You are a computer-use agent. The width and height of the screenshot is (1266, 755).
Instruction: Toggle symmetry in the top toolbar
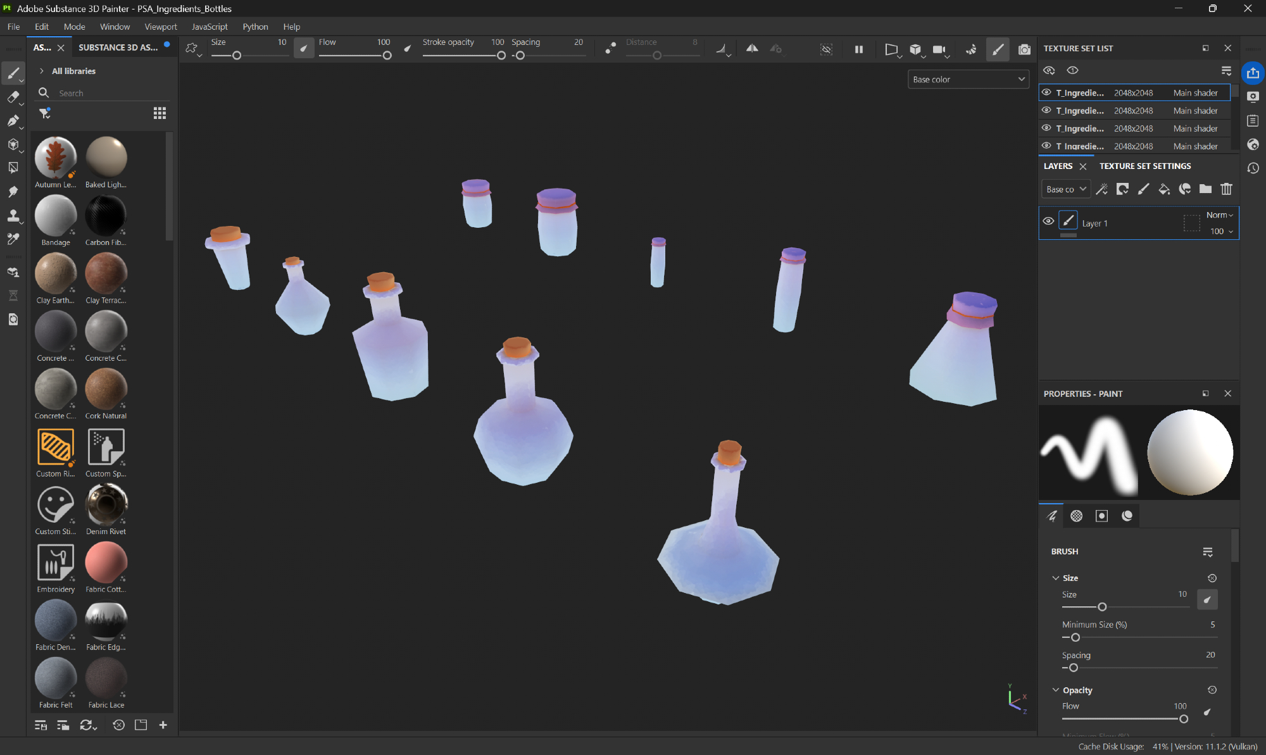(x=752, y=49)
